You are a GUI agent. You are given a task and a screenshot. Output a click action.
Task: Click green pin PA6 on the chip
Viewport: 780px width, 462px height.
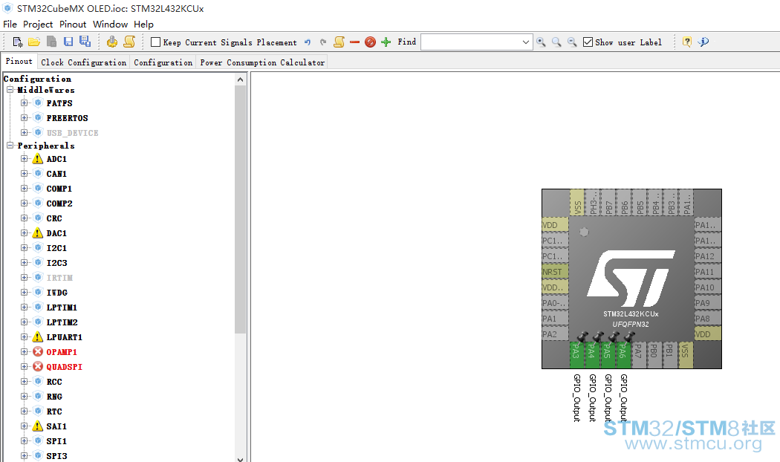click(623, 354)
